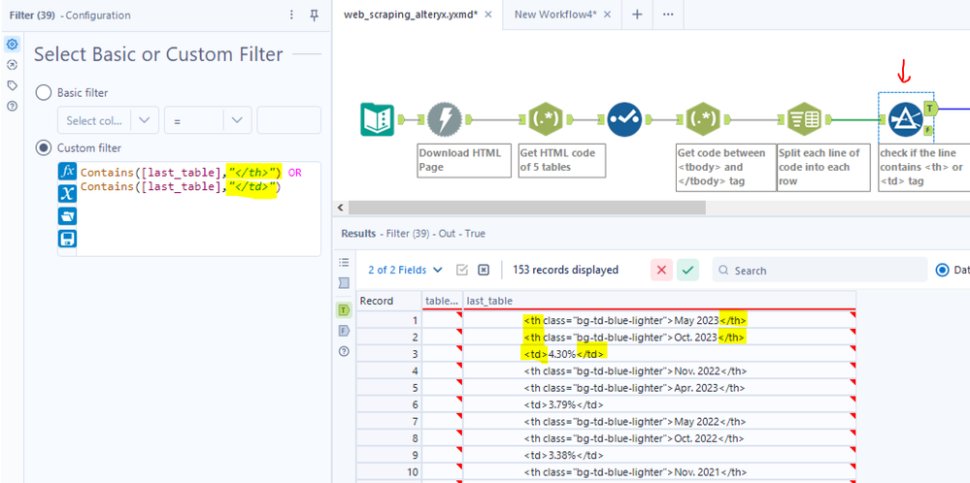Close the web_scraping_alteryx.yxmd tab
Image resolution: width=970 pixels, height=483 pixels.
click(x=488, y=15)
